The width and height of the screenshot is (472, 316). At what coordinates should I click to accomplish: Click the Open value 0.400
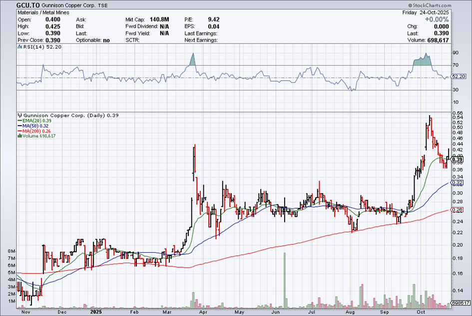point(52,19)
